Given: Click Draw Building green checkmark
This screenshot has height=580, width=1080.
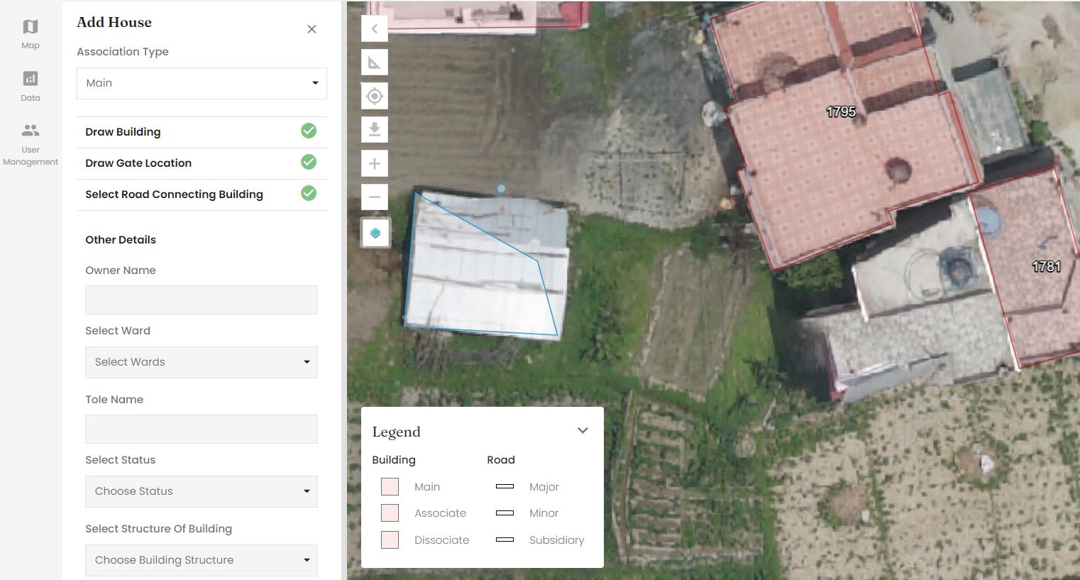Looking at the screenshot, I should tap(309, 131).
